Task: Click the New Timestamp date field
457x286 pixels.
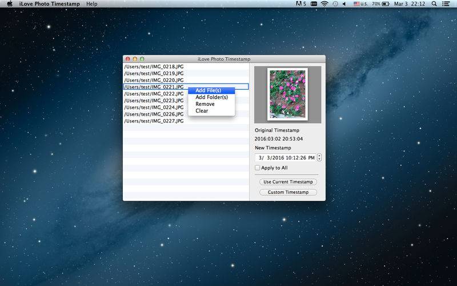Action: [285, 158]
